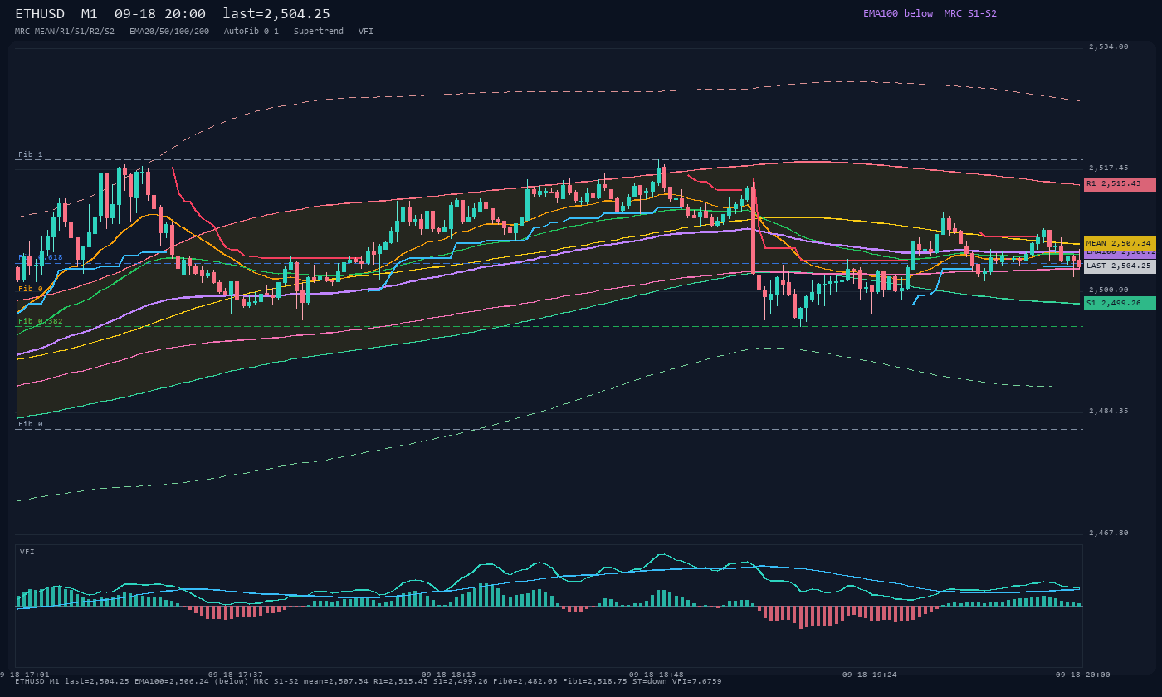Screen dimensions: 1162x697
Task: Click the M1 timeframe in the title
Action: click(x=90, y=14)
